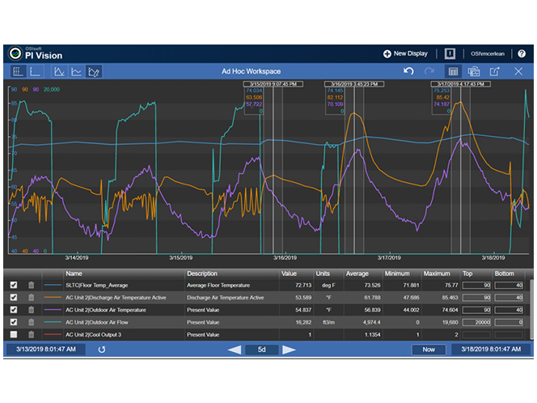This screenshot has height=403, width=537.
Task: Click the blue Floor Temp line swatch
Action: point(53,285)
